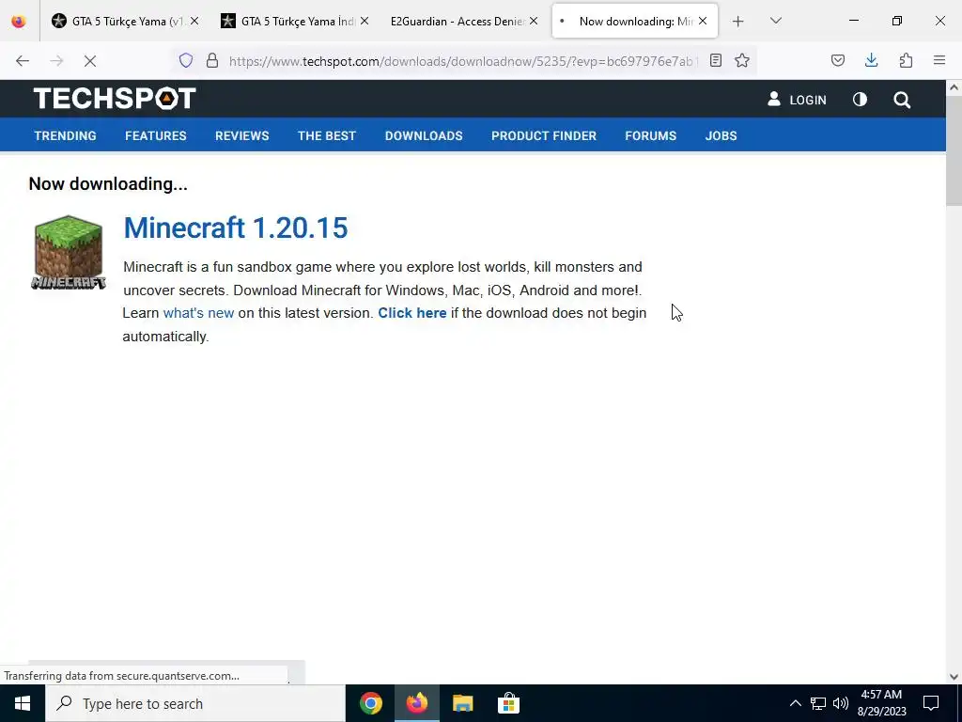Open the FEATURES menu item
Viewport: 962px width, 722px height.
pyautogui.click(x=156, y=135)
